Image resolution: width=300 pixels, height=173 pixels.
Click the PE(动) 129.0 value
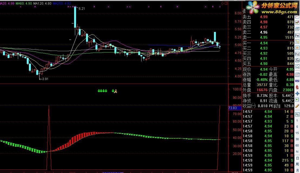coord(289,106)
